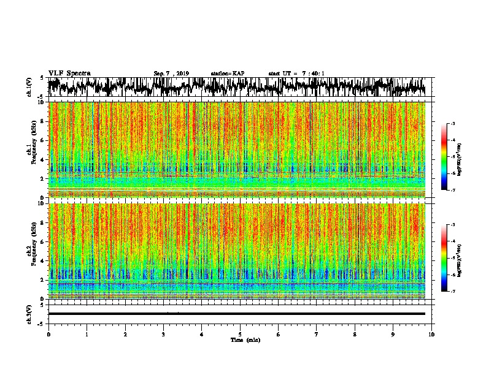The image size is (486, 375).
Task: Click the time-axis tick label "3"
Action: tap(163, 335)
